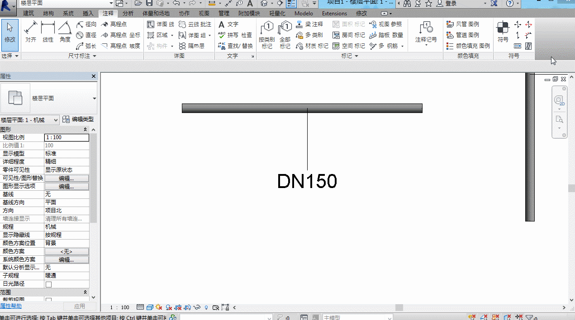Pick the 直径 diameter dimension tool
This screenshot has height=320, width=575.
86,35
